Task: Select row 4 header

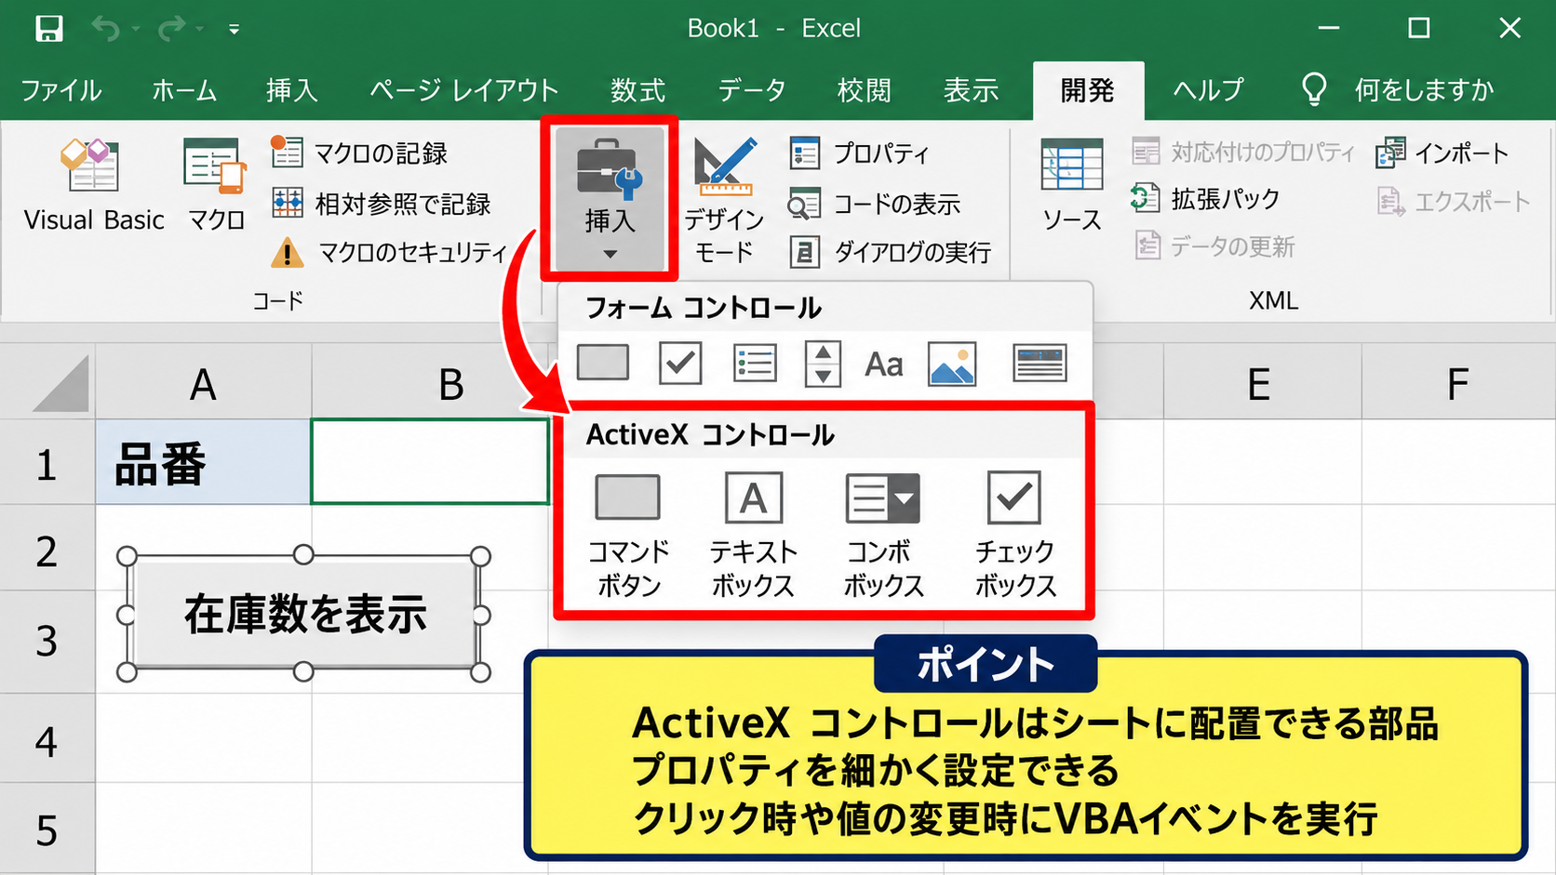Action: pos(47,740)
